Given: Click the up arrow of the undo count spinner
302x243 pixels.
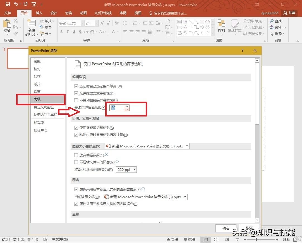Looking at the screenshot, I should [x=127, y=106].
